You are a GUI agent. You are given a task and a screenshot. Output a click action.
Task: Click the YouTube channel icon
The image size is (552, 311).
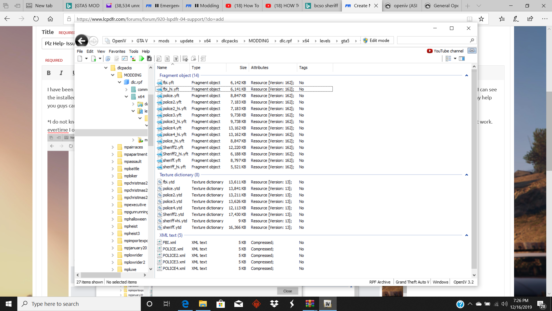[430, 51]
